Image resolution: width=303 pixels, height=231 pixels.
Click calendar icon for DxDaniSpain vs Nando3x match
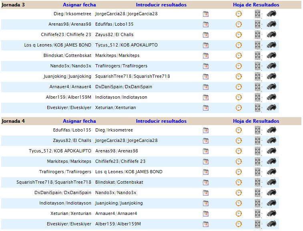(x=206, y=193)
